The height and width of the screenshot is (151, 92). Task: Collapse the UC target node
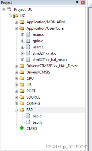tap(10, 16)
